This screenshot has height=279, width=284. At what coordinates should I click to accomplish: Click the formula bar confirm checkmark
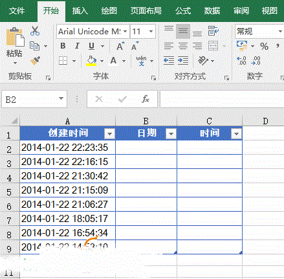[122, 99]
